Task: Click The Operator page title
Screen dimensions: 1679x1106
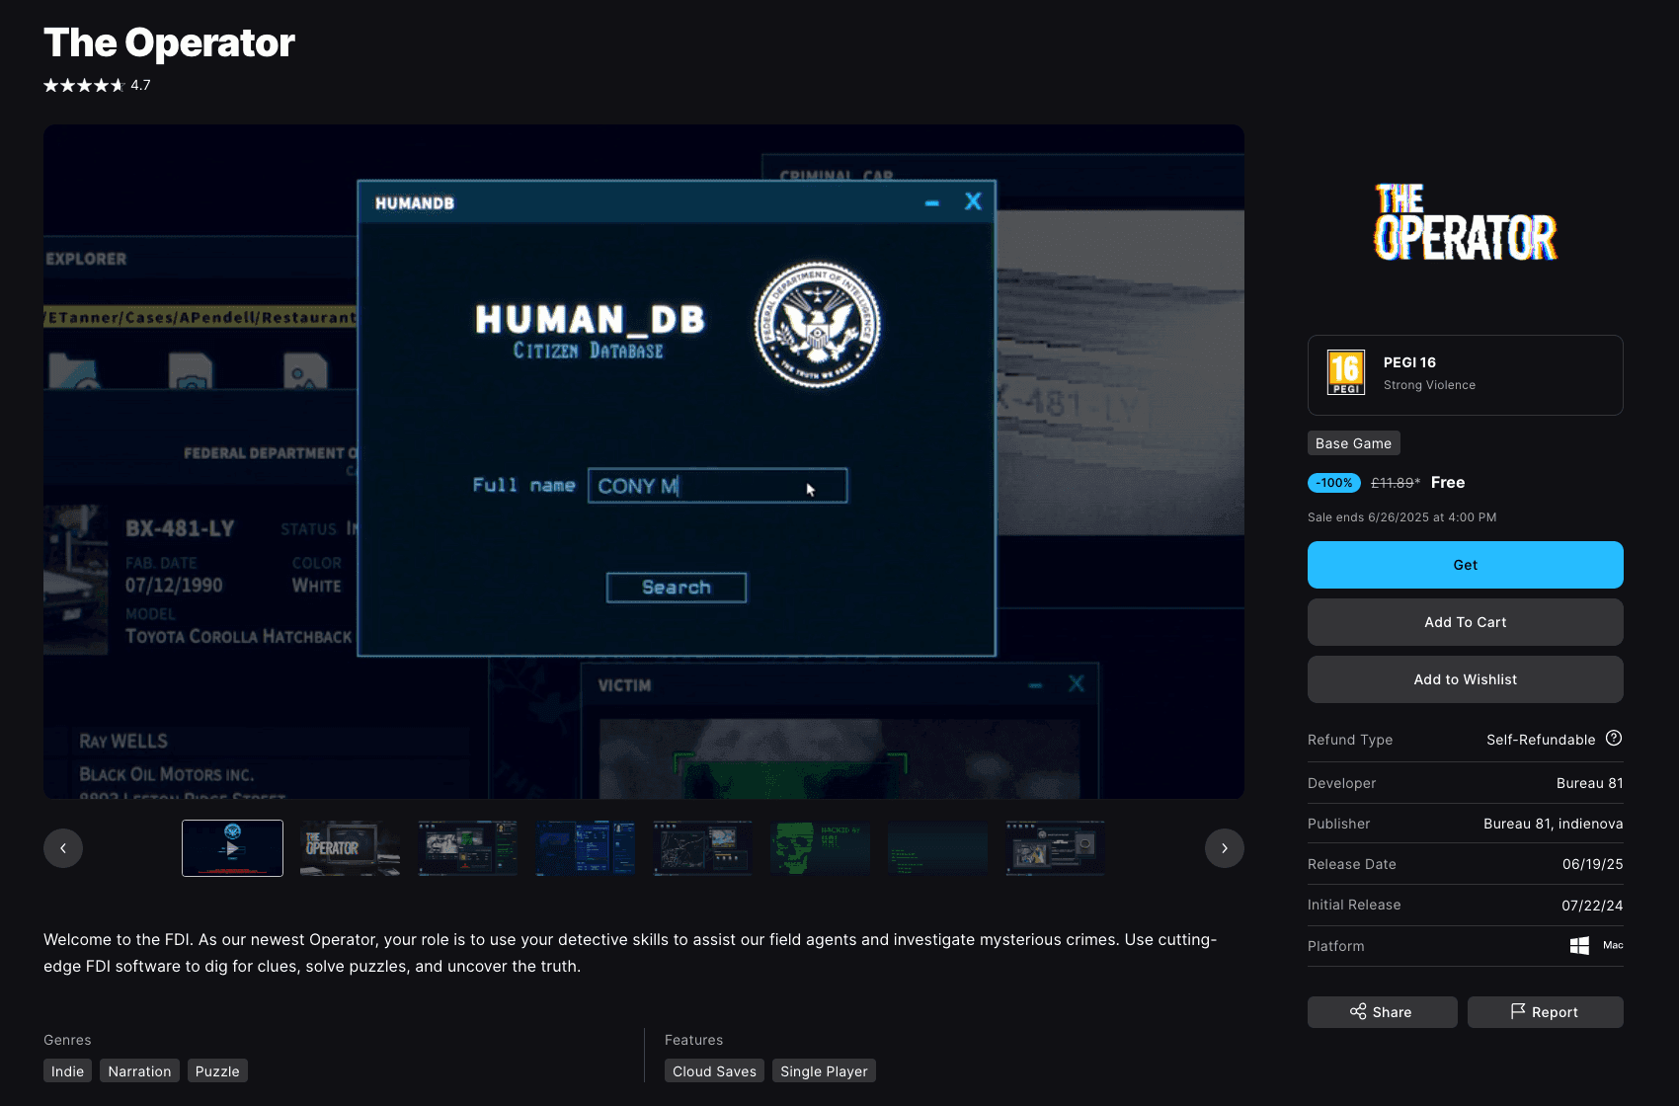Action: 169,42
